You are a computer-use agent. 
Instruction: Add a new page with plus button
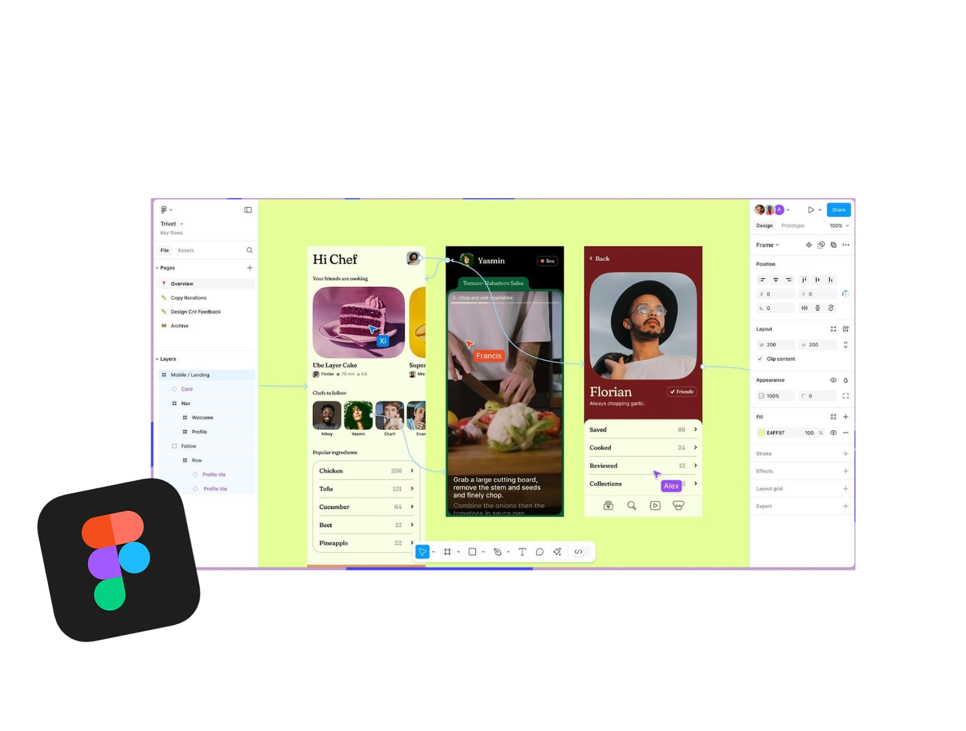[249, 267]
